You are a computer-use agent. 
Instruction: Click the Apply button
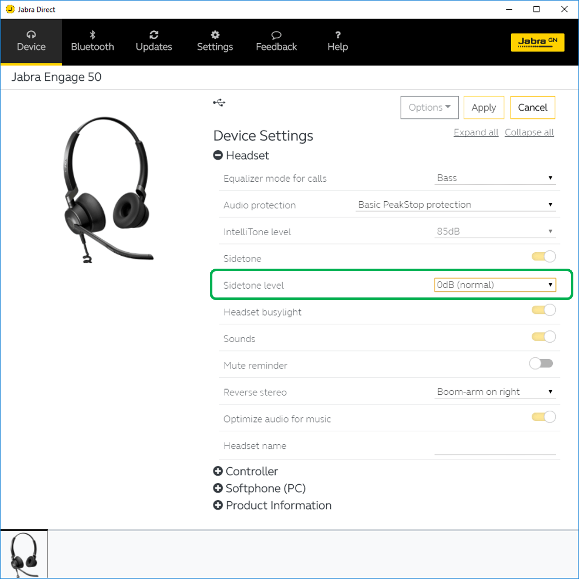(x=483, y=108)
